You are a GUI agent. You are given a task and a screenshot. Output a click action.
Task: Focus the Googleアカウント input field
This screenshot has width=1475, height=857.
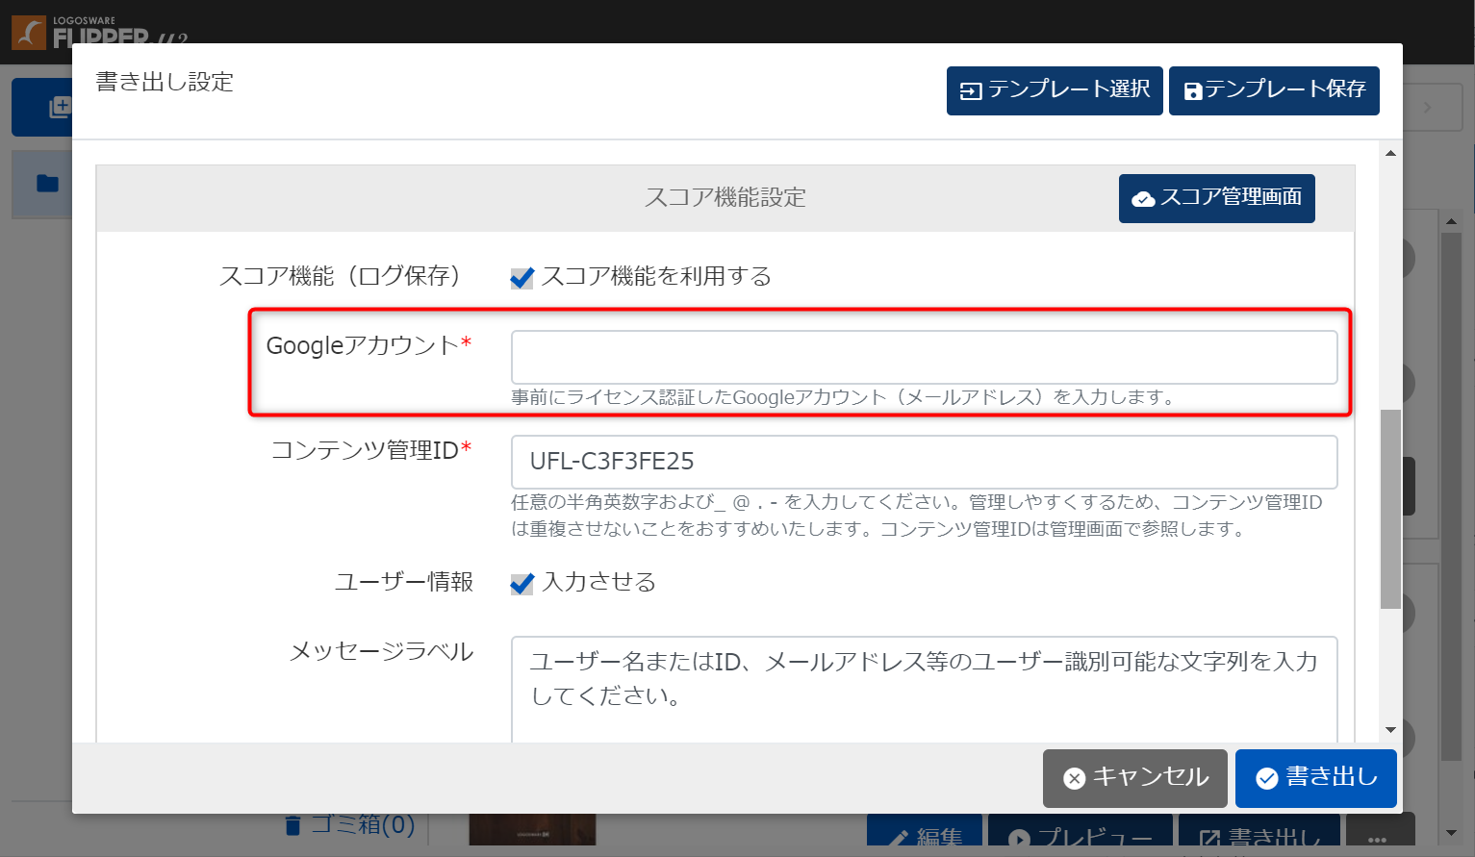pos(924,357)
